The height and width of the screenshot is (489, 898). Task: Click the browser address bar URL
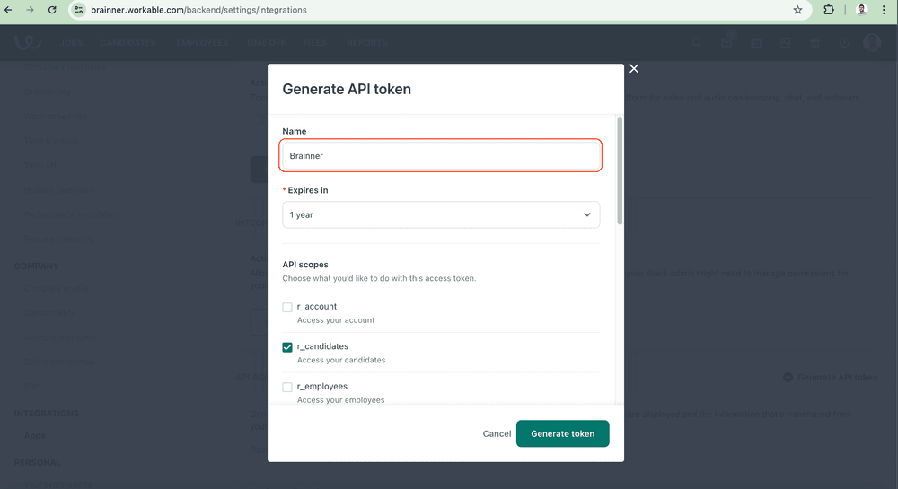(198, 10)
